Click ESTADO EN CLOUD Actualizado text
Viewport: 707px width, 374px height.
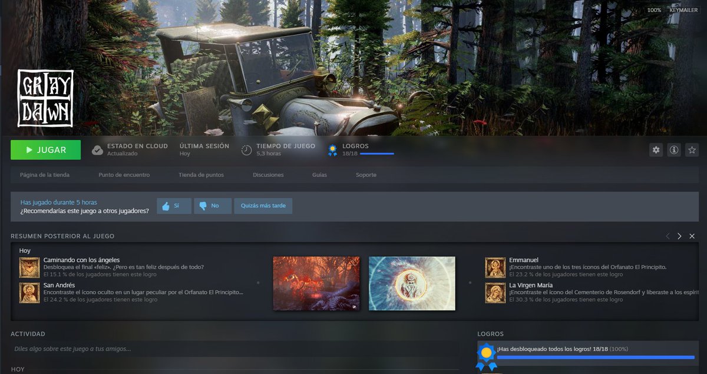(137, 149)
